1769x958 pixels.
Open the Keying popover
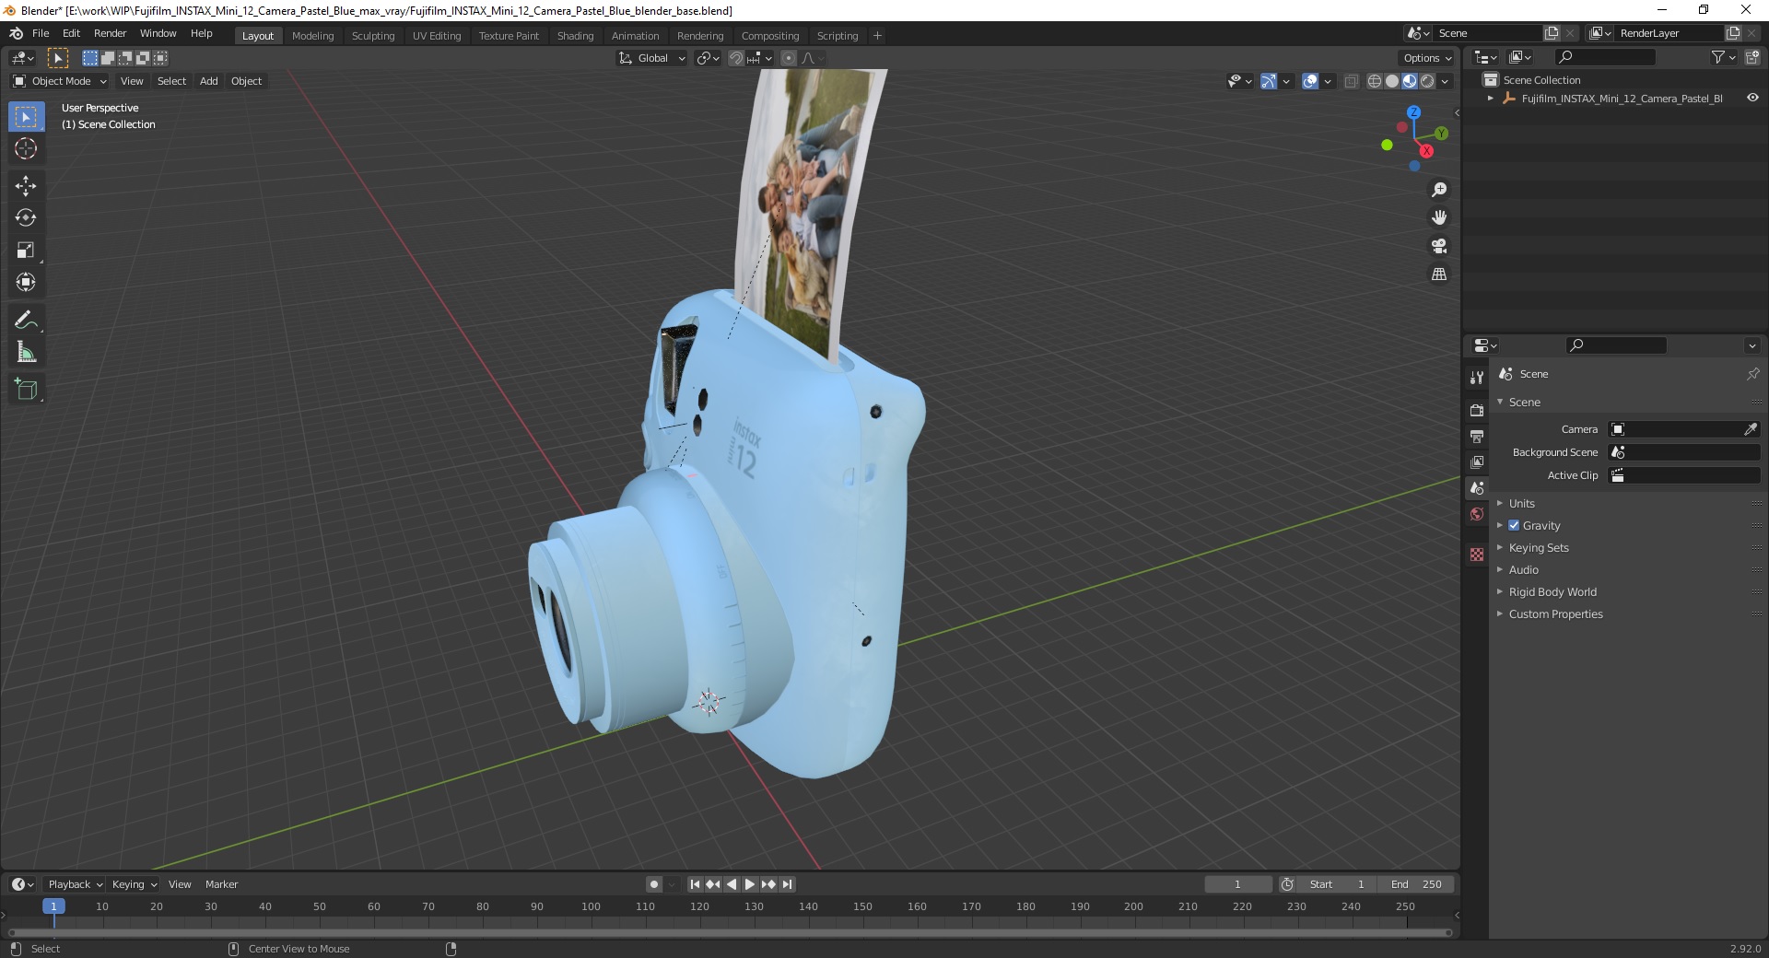click(134, 884)
